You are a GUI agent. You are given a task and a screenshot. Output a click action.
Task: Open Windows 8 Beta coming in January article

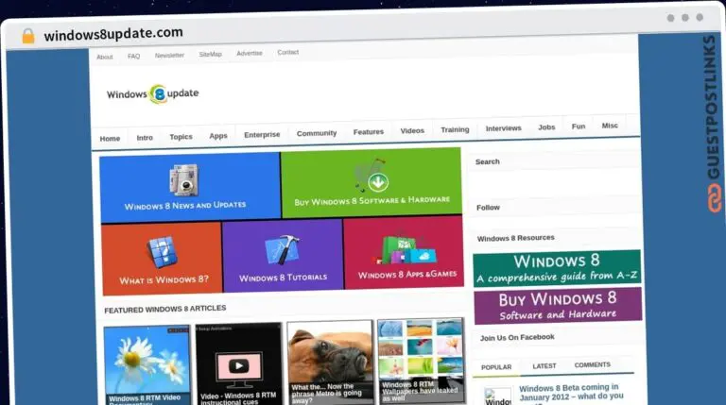(x=569, y=393)
